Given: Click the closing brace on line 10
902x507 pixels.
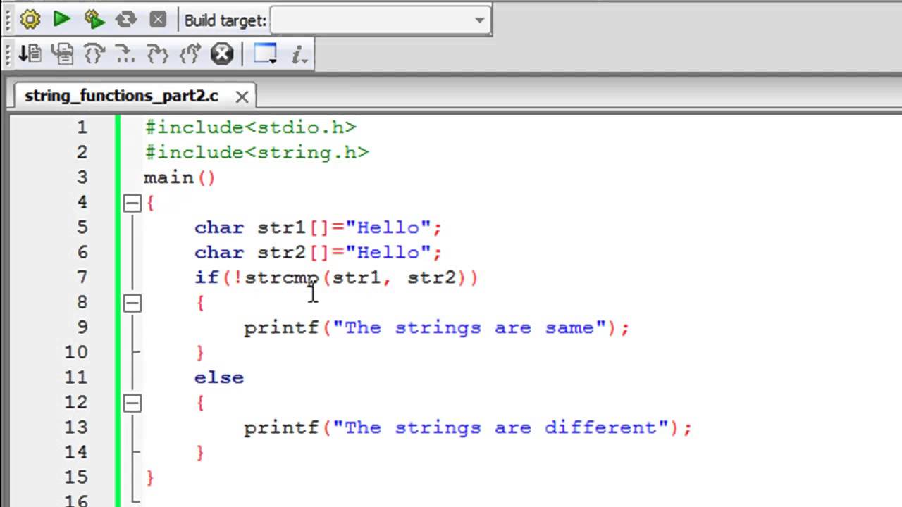Looking at the screenshot, I should (200, 352).
